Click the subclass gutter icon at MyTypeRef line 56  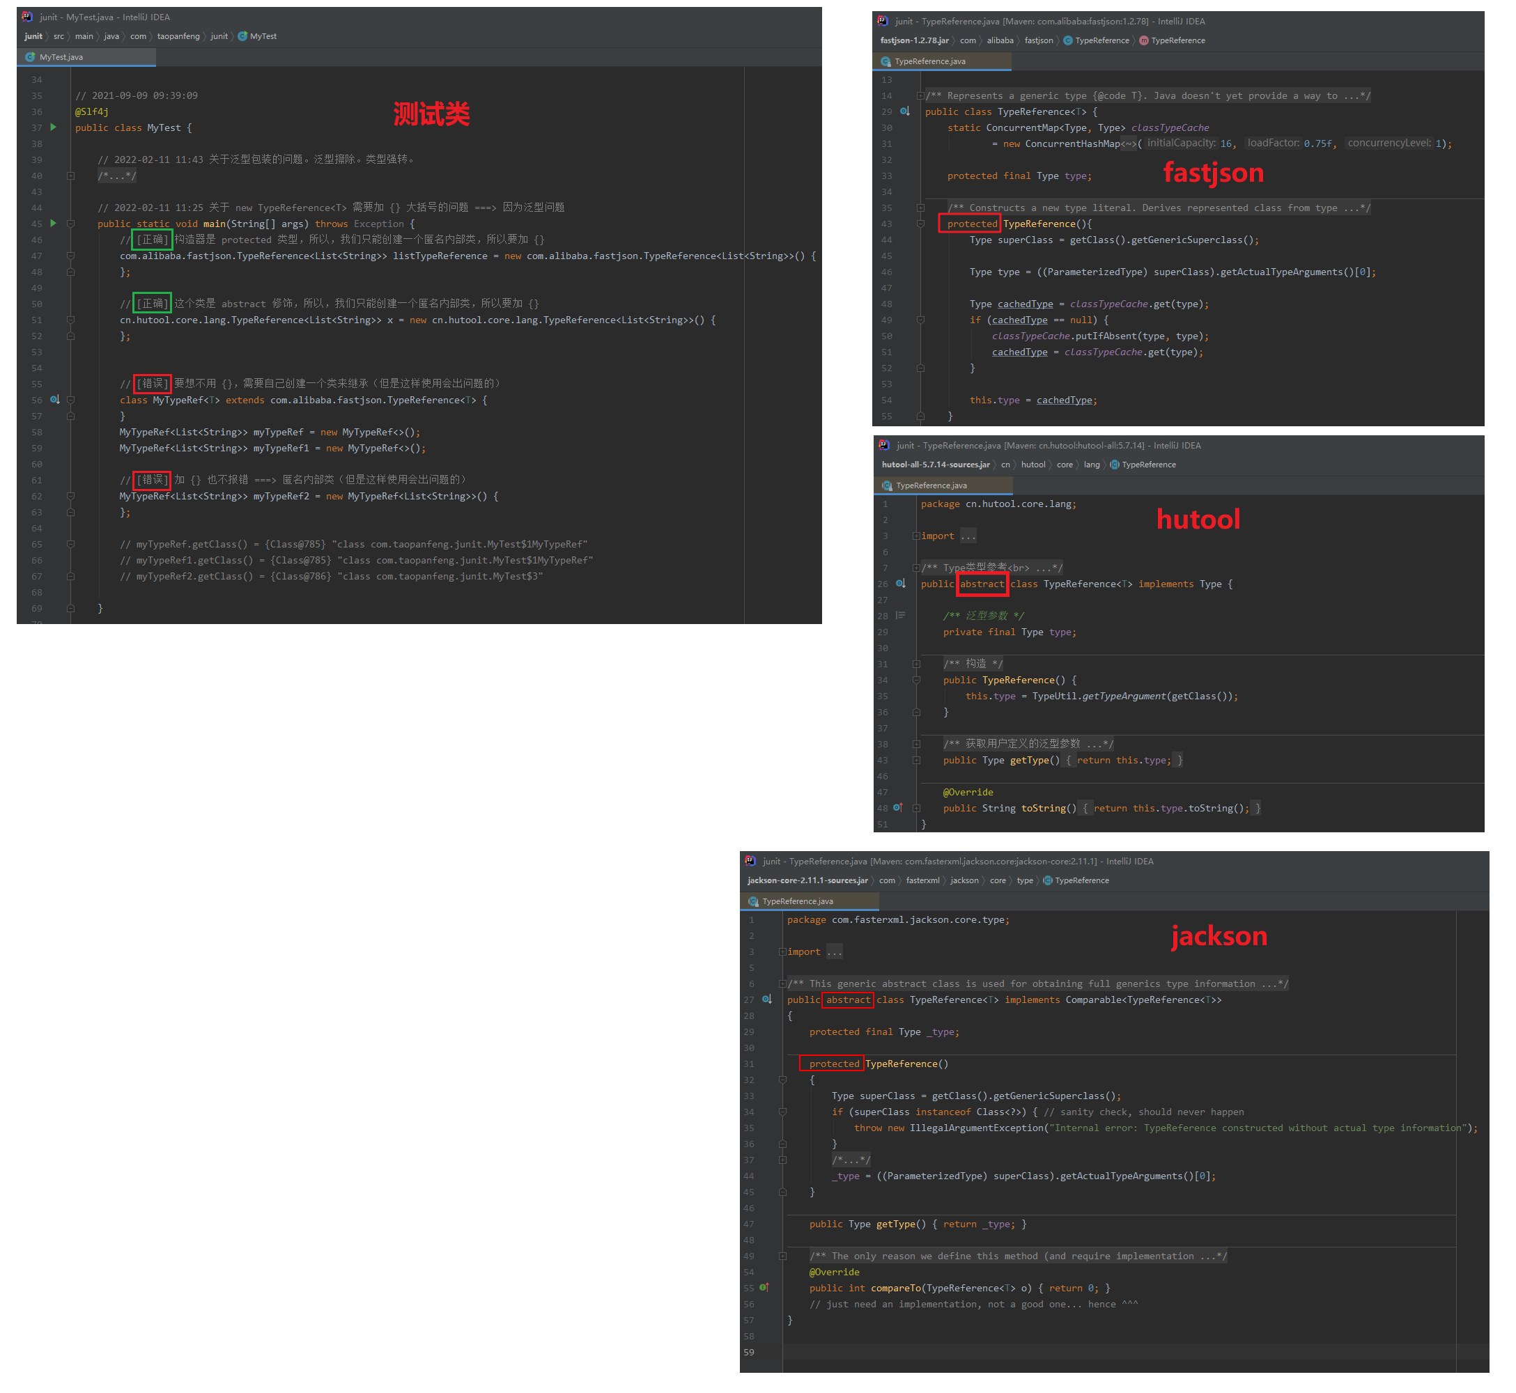click(54, 400)
